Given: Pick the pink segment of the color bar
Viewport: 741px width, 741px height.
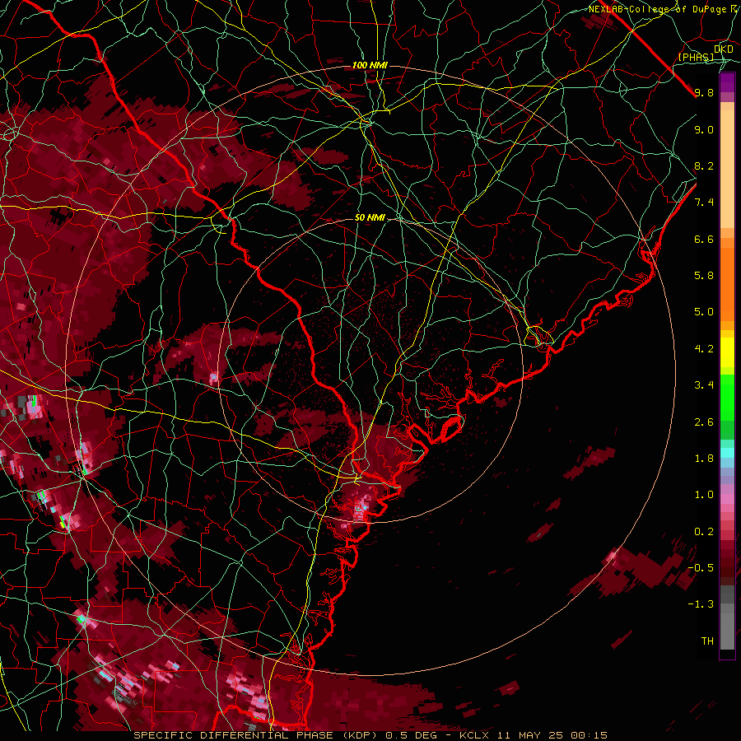Looking at the screenshot, I should pyautogui.click(x=727, y=499).
